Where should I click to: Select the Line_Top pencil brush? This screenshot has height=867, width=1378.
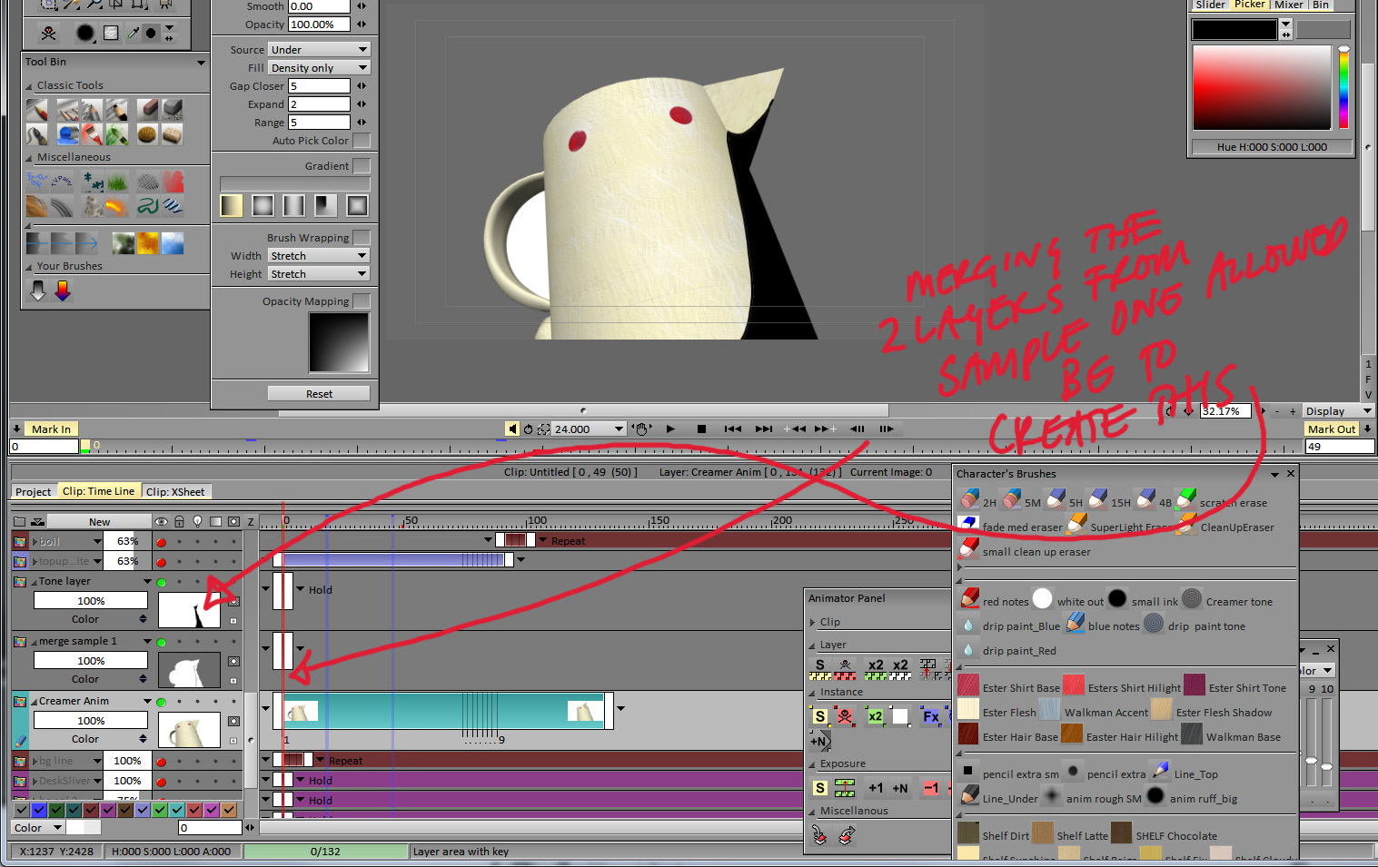point(1160,772)
